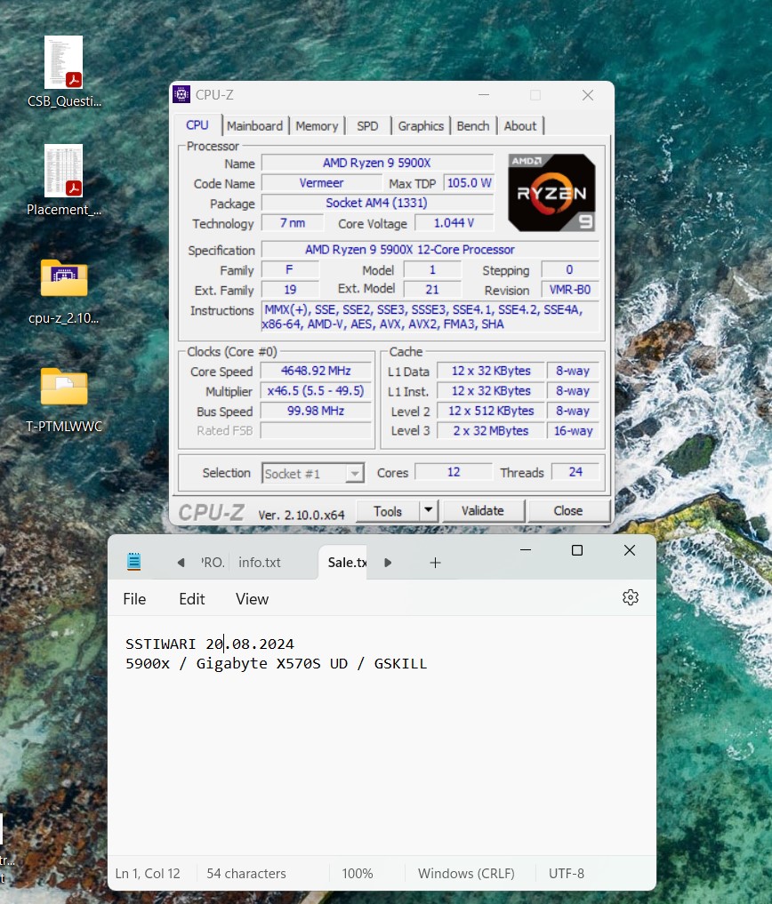The width and height of the screenshot is (772, 904).
Task: Click the add new tab plus icon
Action: pos(435,563)
